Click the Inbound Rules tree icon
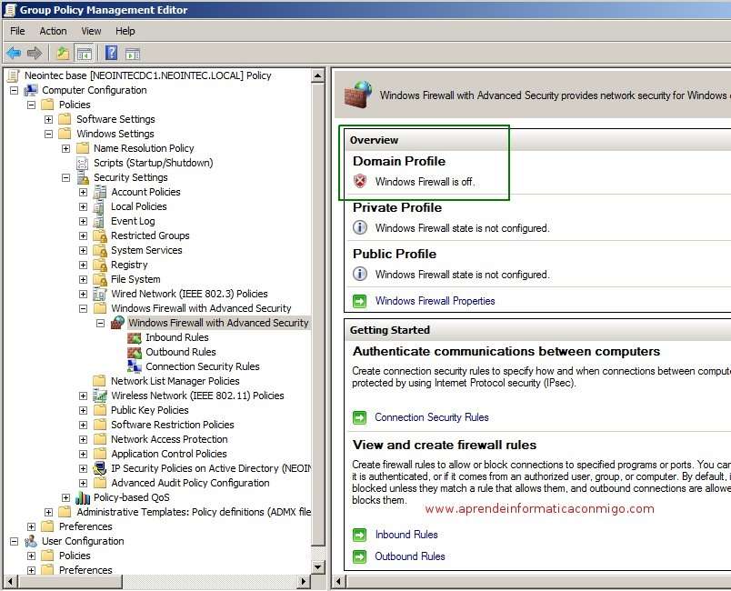Image resolution: width=731 pixels, height=591 pixels. coord(135,337)
